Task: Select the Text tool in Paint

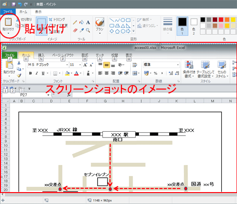Action: click(x=88, y=22)
